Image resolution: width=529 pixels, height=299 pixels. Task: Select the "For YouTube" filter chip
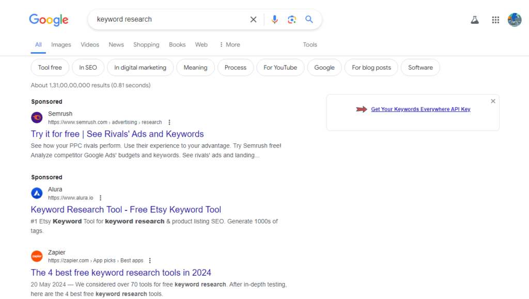pyautogui.click(x=280, y=68)
